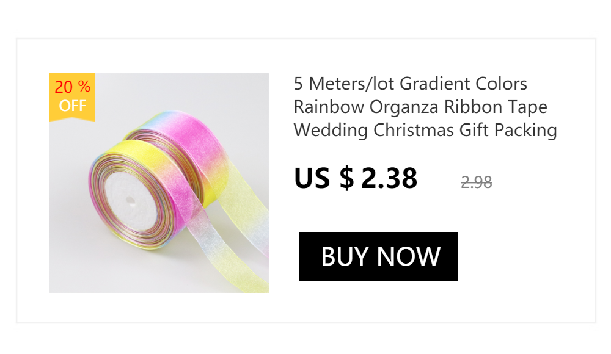Viewport: 611px width, 354px height.
Task: Click the white spool core in photo
Action: pos(131,201)
